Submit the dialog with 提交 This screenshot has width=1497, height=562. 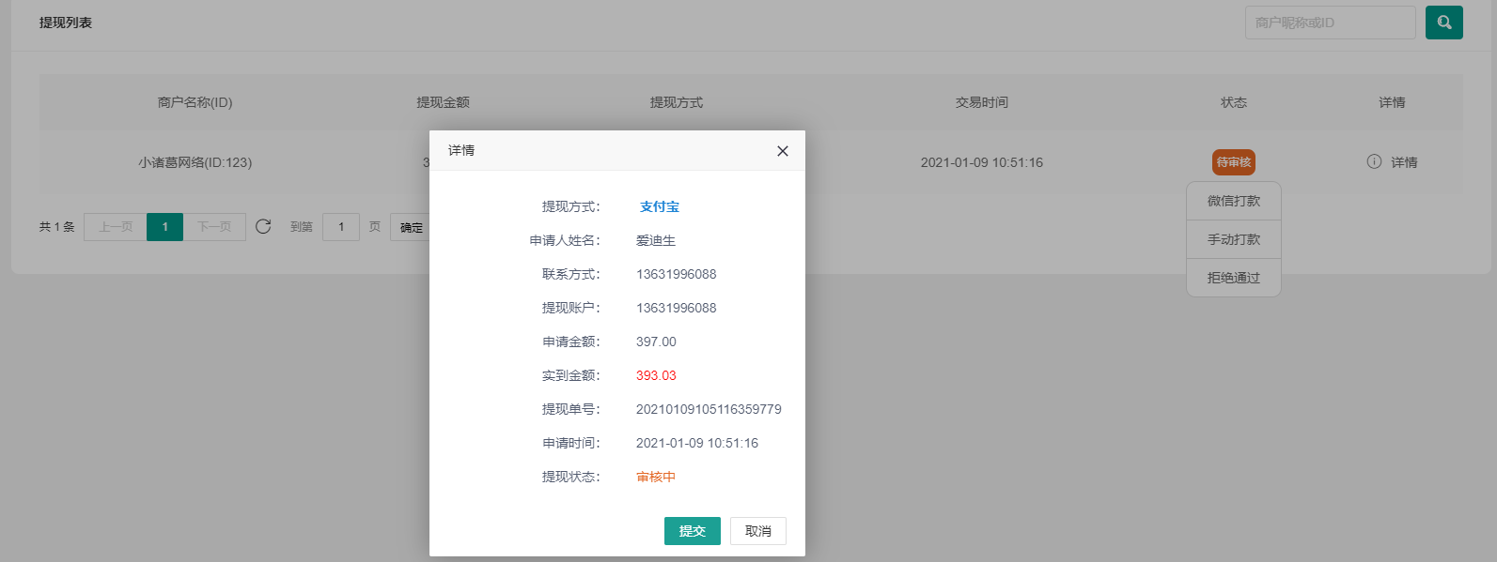(693, 531)
